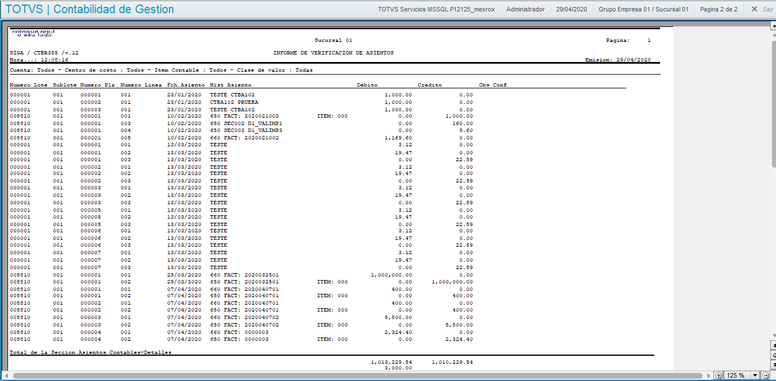Click the Sair exit button

(768, 9)
